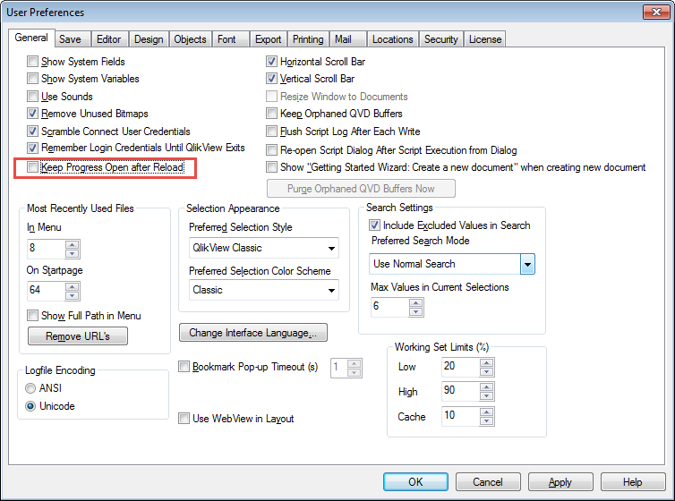This screenshot has width=675, height=501.
Task: Open the Design tab
Action: click(149, 39)
